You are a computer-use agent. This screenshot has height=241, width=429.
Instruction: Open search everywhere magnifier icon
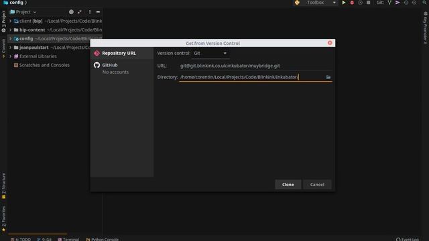(425, 3)
